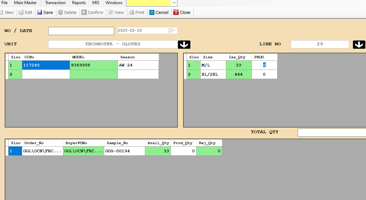Select CCNo cell 117245

point(46,65)
